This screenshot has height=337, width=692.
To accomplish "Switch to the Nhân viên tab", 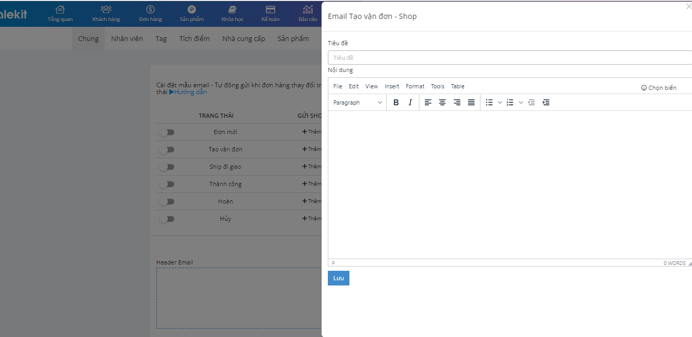I will [x=127, y=38].
